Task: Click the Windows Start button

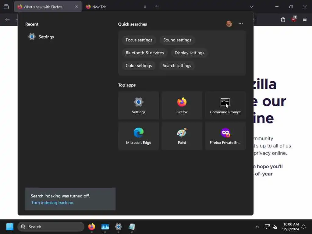Action: pyautogui.click(x=10, y=227)
